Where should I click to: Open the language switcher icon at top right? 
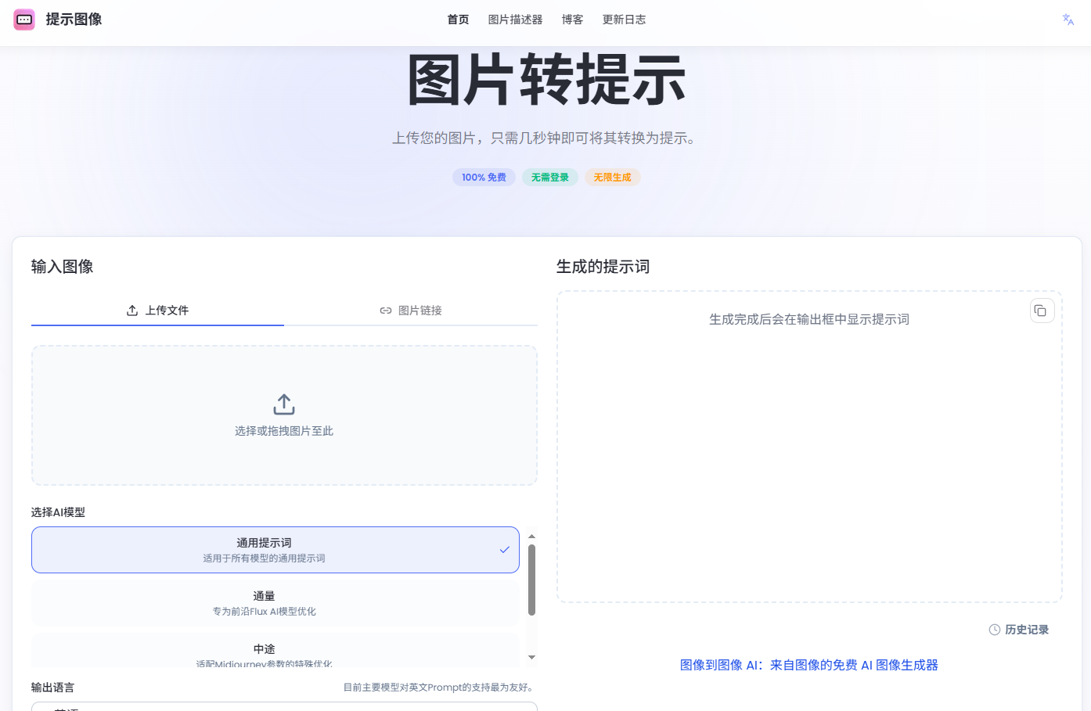pyautogui.click(x=1068, y=19)
